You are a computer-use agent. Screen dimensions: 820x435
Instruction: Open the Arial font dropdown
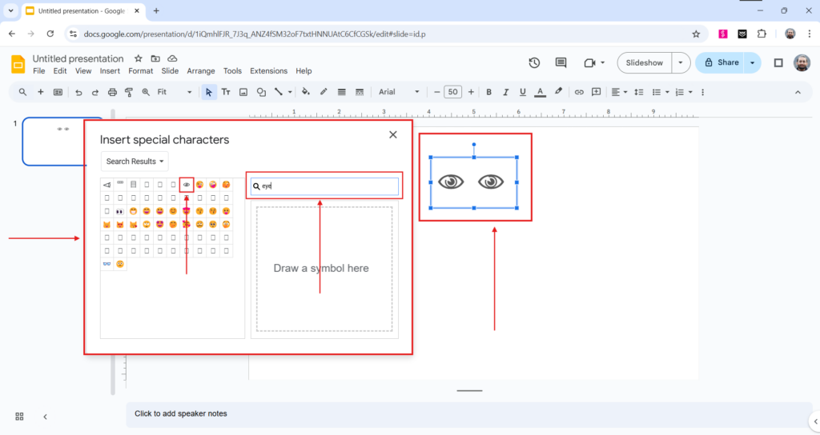399,92
